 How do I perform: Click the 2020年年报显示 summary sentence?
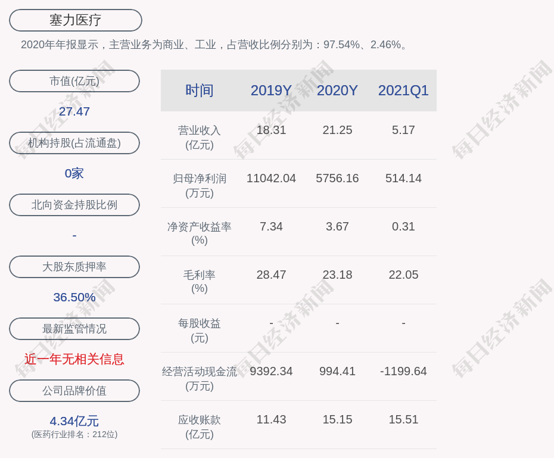pos(215,45)
